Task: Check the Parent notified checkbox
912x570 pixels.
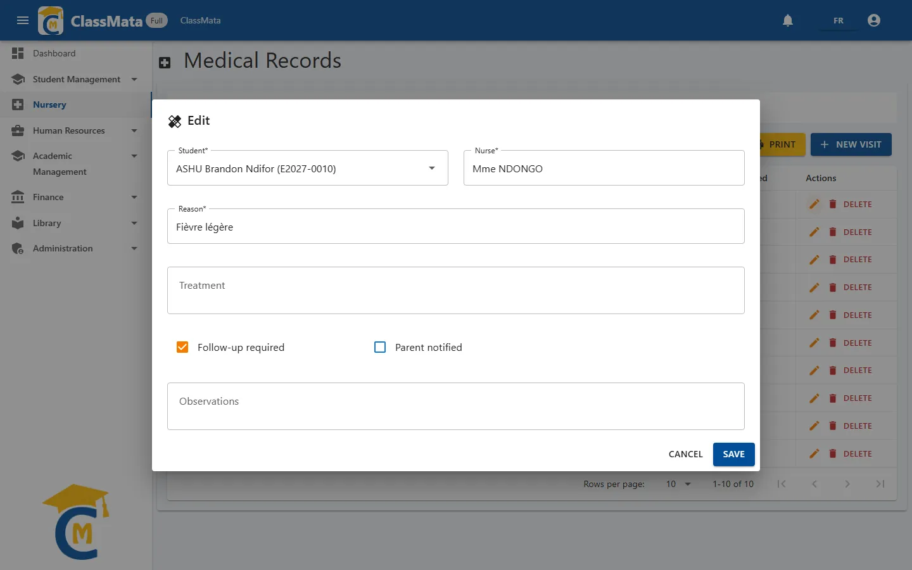Action: coord(380,347)
